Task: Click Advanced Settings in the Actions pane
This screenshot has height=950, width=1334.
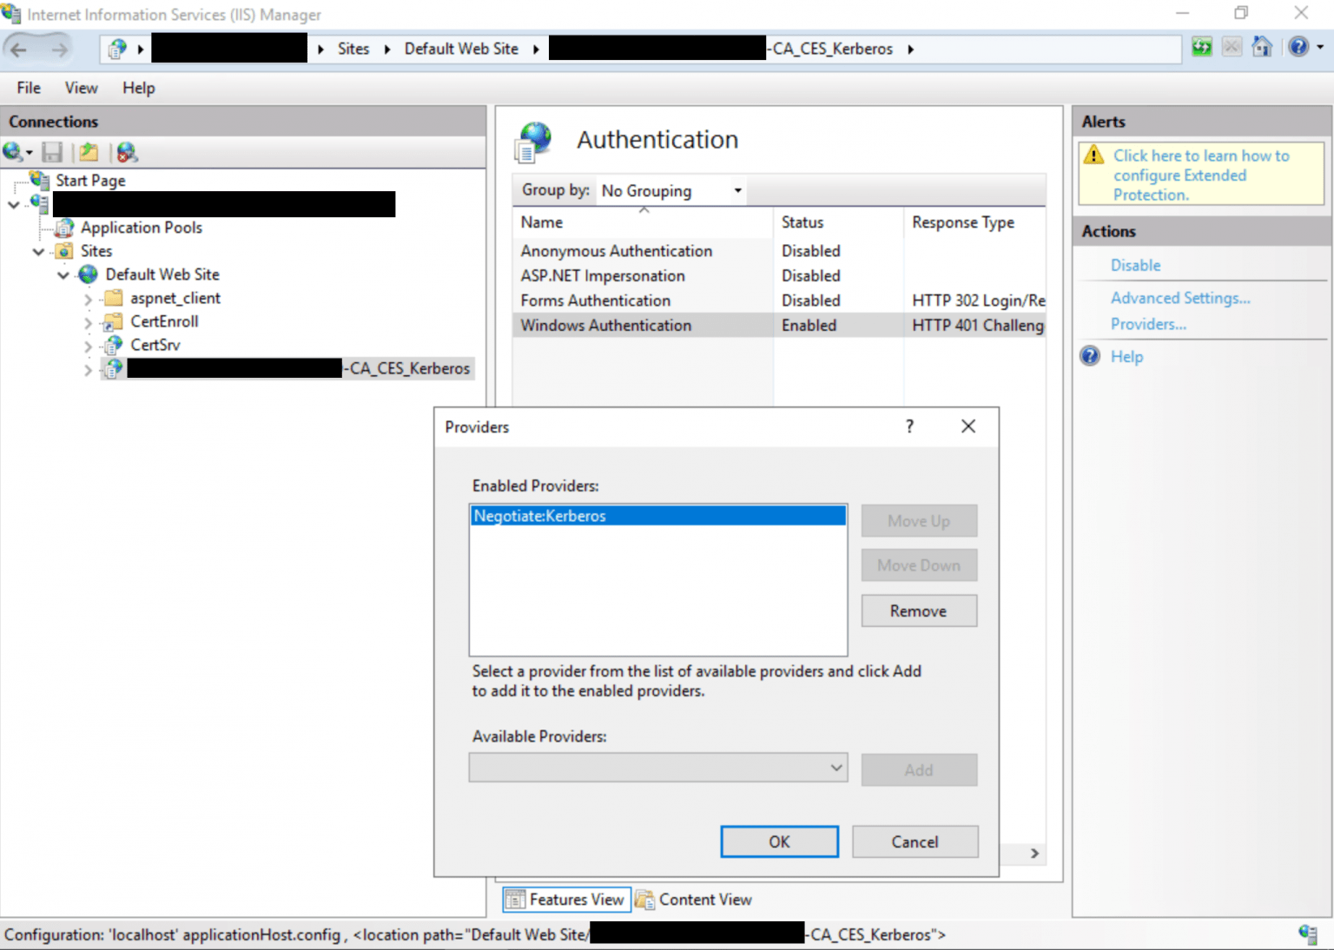Action: [x=1180, y=297]
